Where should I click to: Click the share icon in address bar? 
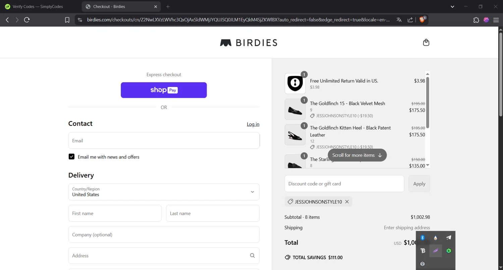tap(410, 20)
